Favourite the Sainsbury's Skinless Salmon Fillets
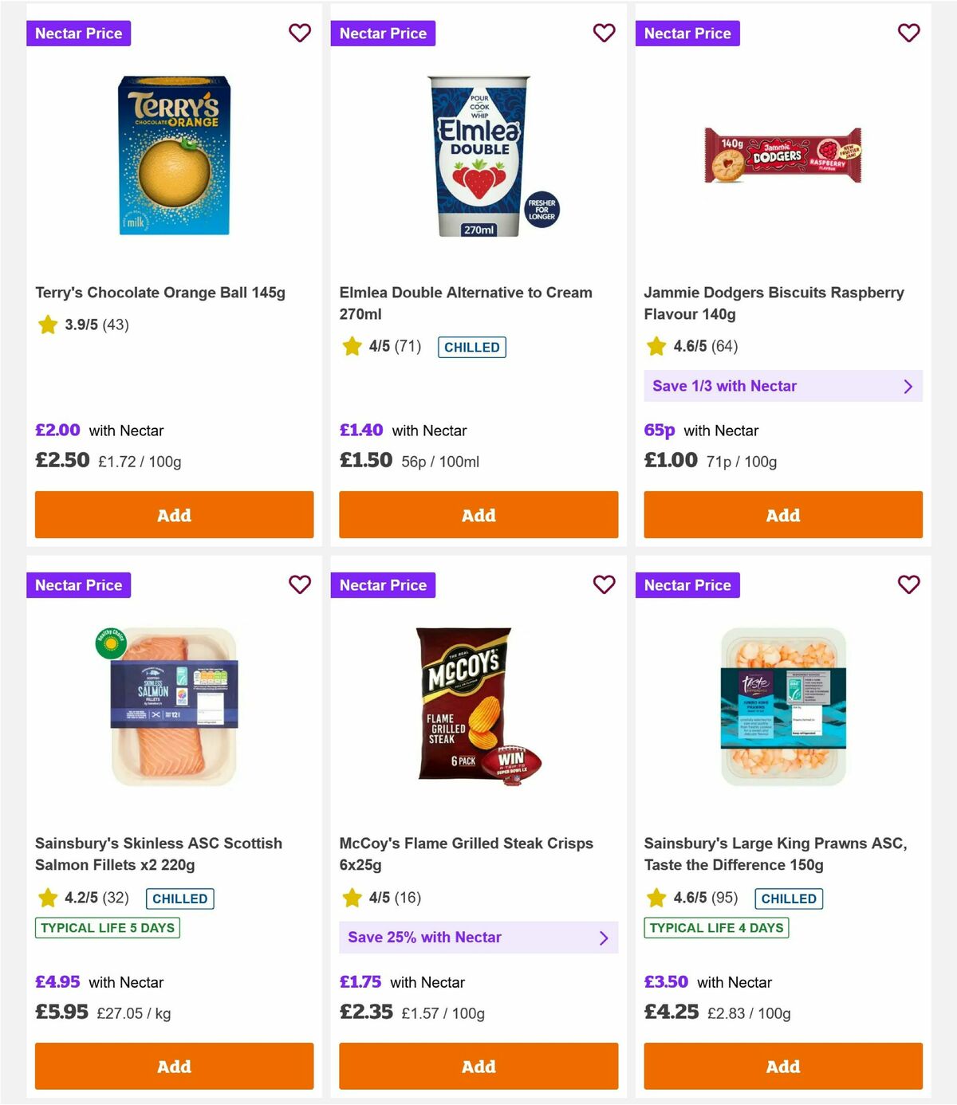The width and height of the screenshot is (957, 1105). pos(299,584)
